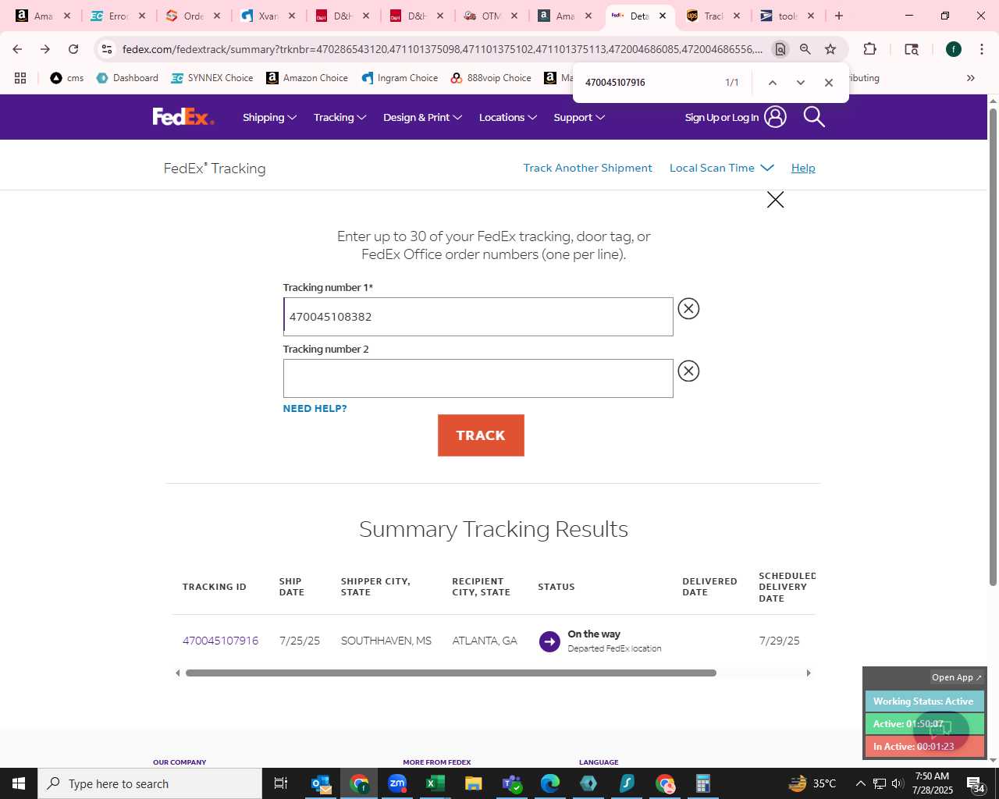
Task: Click the page vertical scrollbar
Action: (x=993, y=346)
